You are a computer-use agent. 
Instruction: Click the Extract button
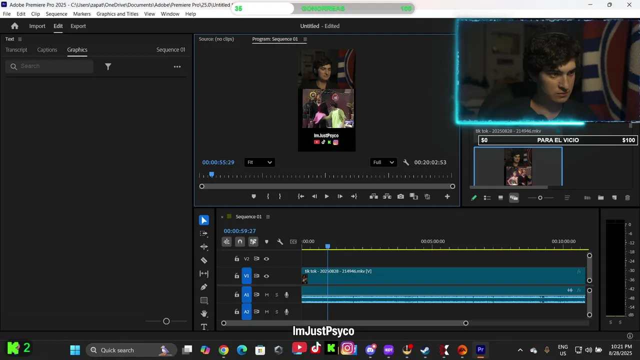click(x=387, y=196)
